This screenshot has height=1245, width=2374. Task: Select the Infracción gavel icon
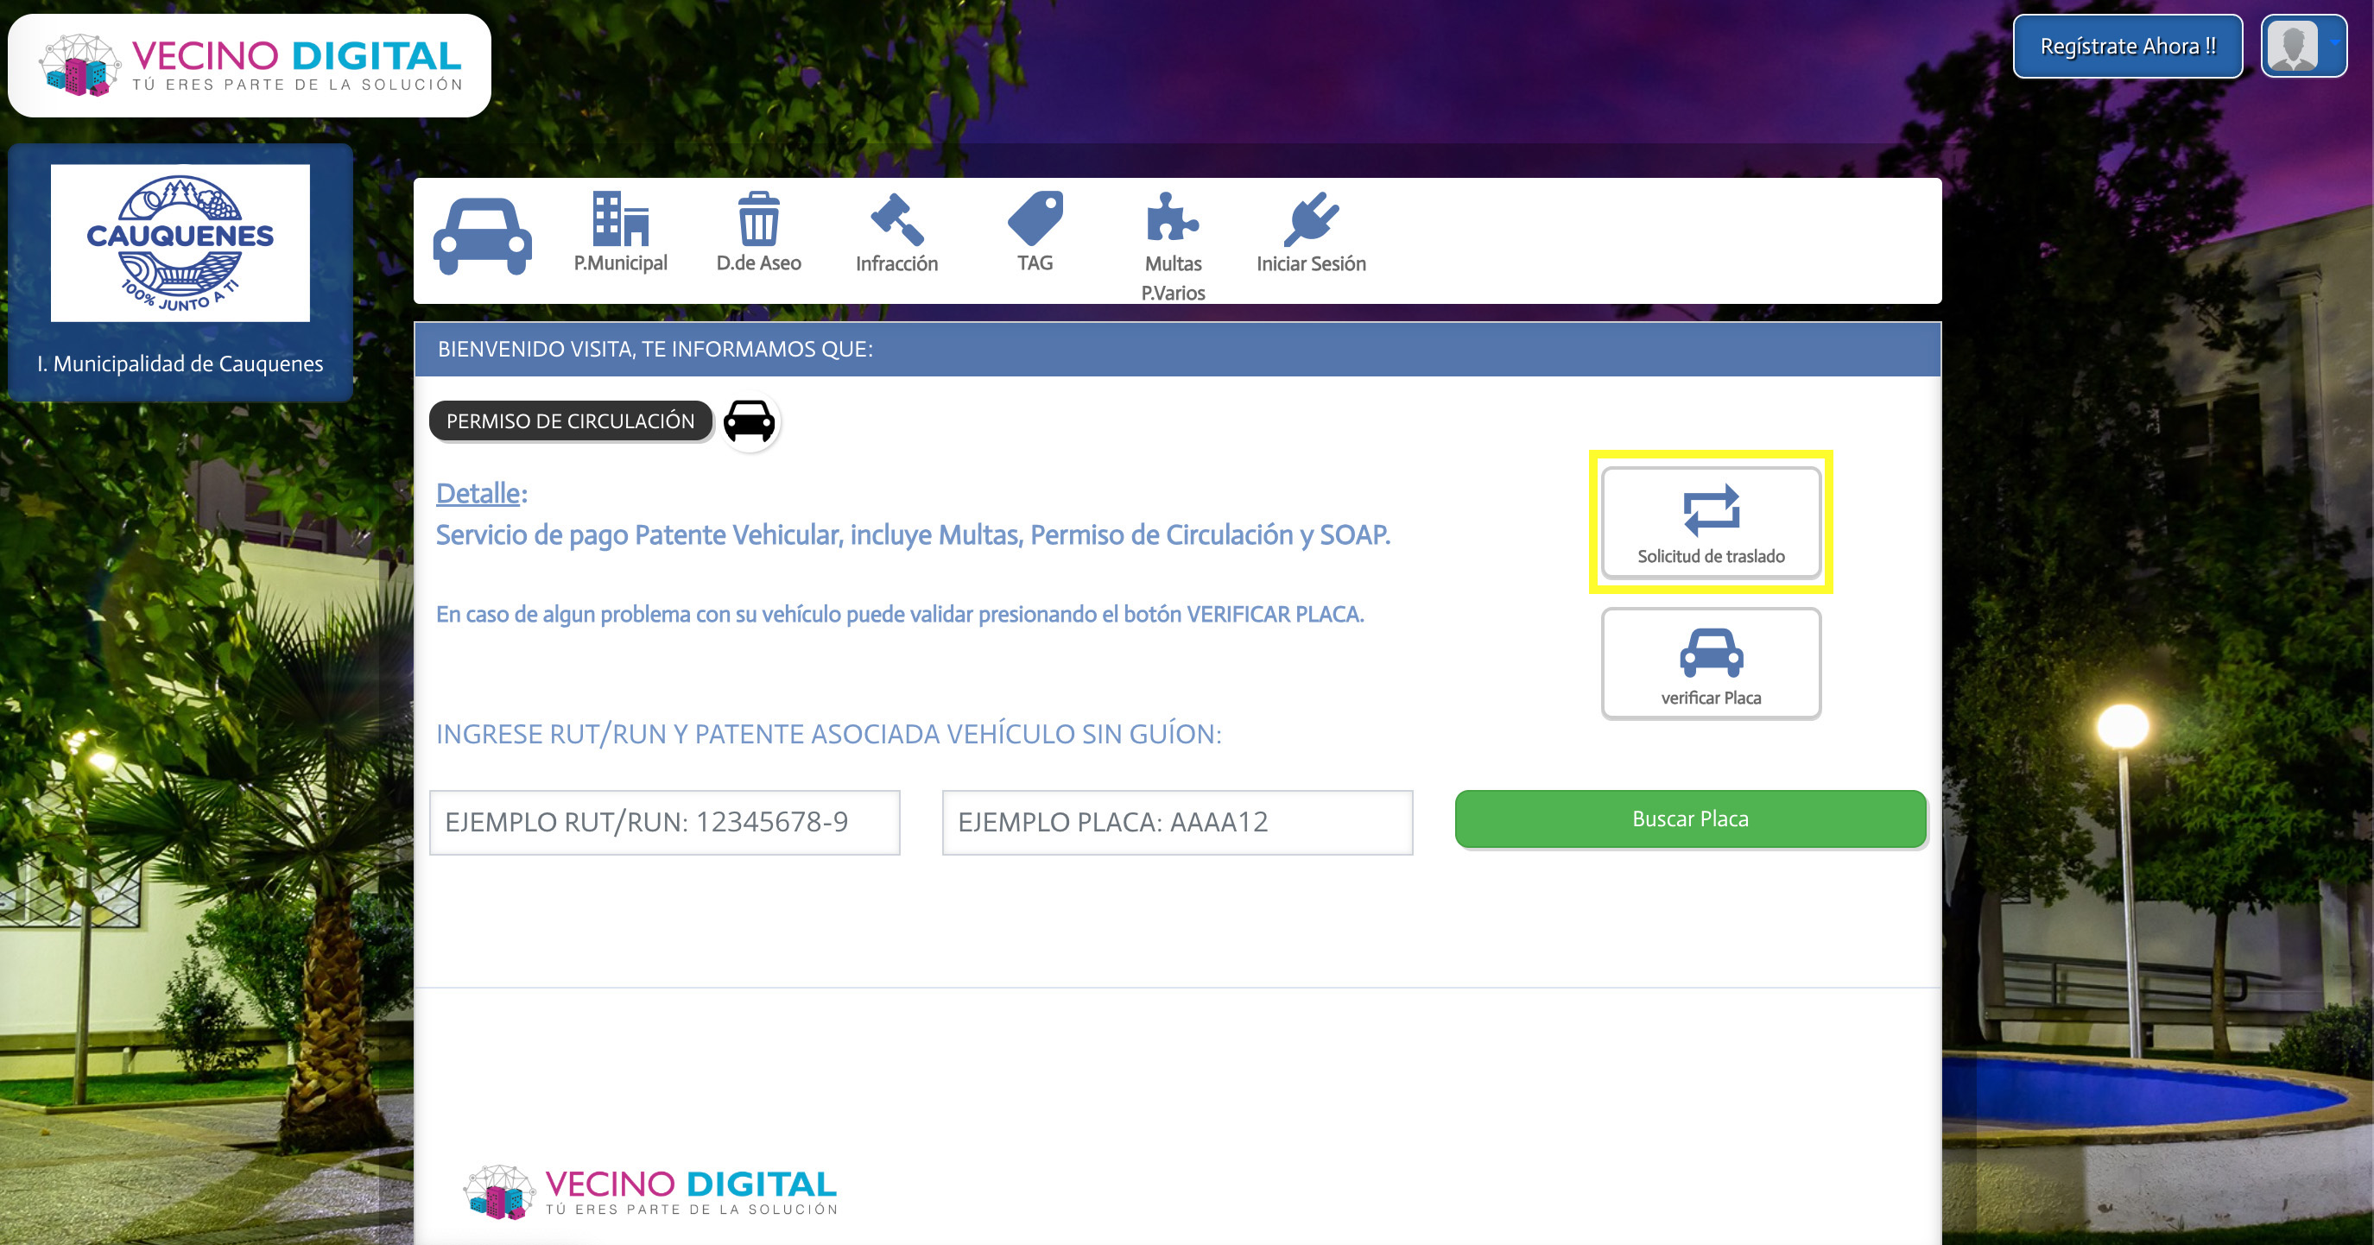click(896, 232)
